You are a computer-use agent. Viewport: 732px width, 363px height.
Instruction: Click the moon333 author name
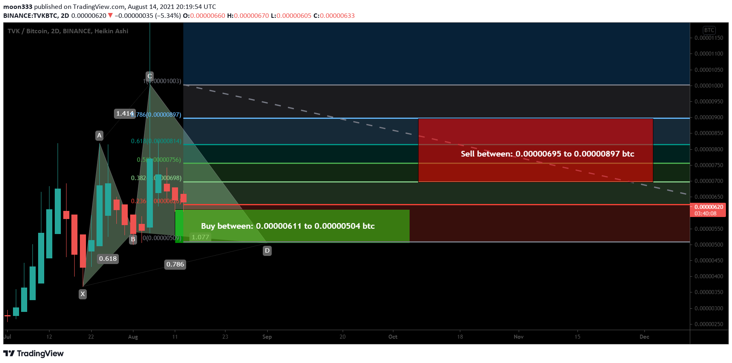click(17, 6)
